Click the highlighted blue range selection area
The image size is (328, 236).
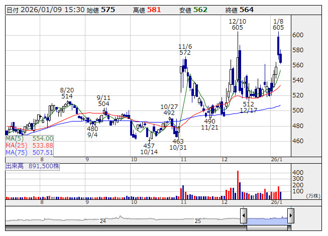click(267, 221)
